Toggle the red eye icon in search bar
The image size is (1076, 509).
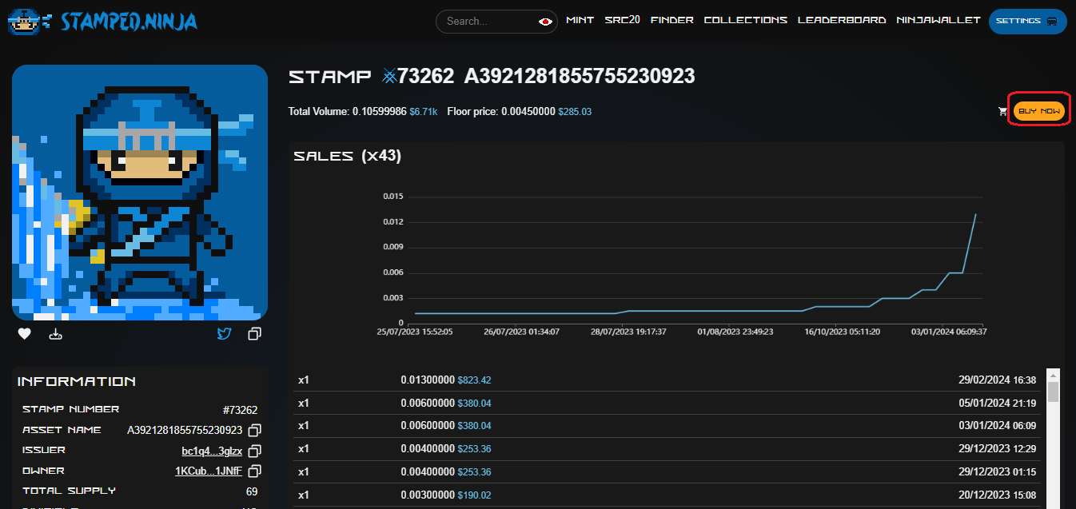tap(546, 22)
